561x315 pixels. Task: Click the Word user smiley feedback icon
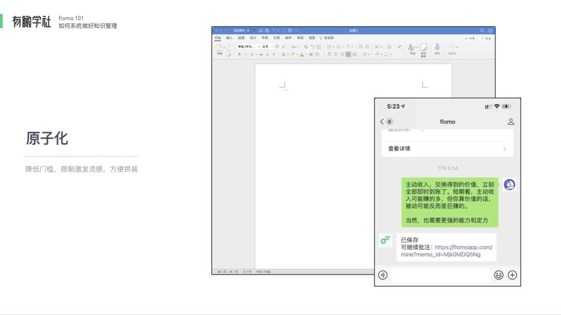(490, 31)
